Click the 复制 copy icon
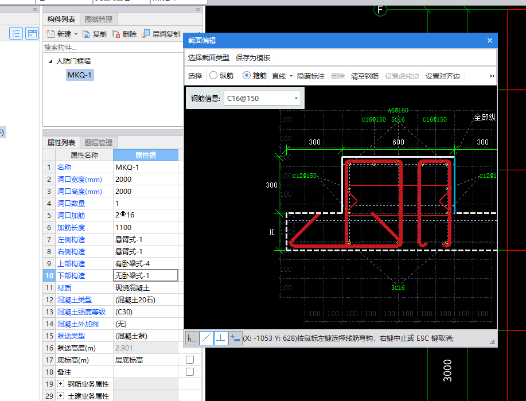526x401 pixels. click(x=86, y=34)
